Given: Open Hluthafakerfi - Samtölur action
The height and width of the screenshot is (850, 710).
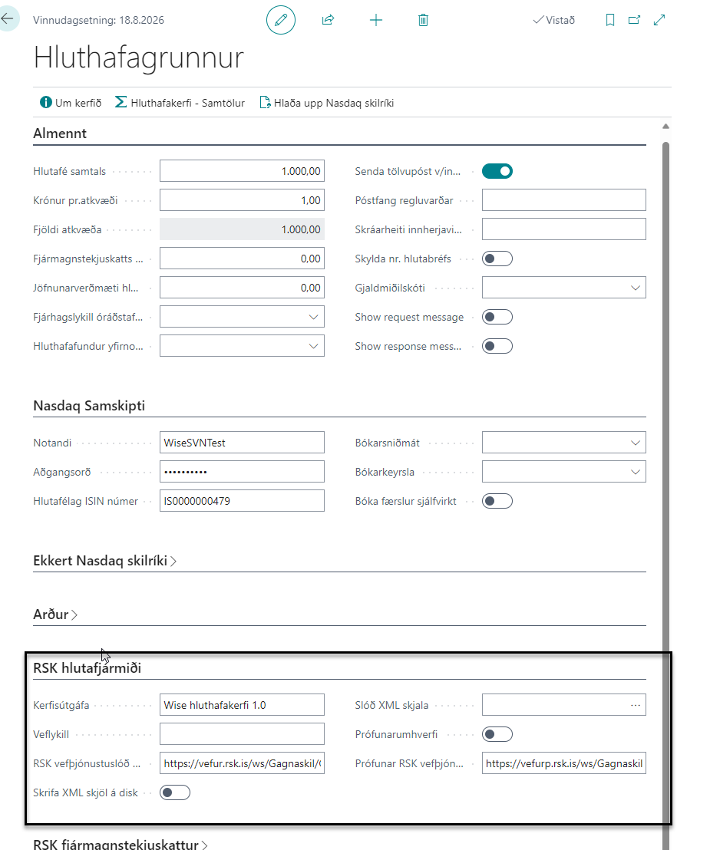Looking at the screenshot, I should [x=180, y=102].
